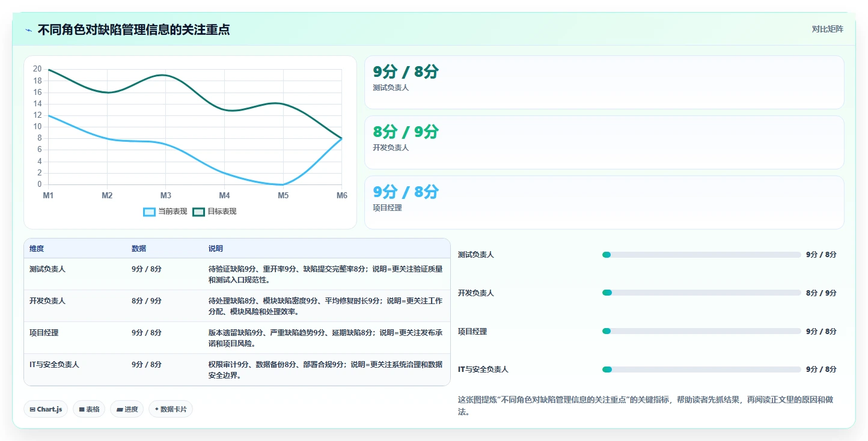Click the M4 axis label
Viewport: 868px width, 441px height.
[224, 196]
